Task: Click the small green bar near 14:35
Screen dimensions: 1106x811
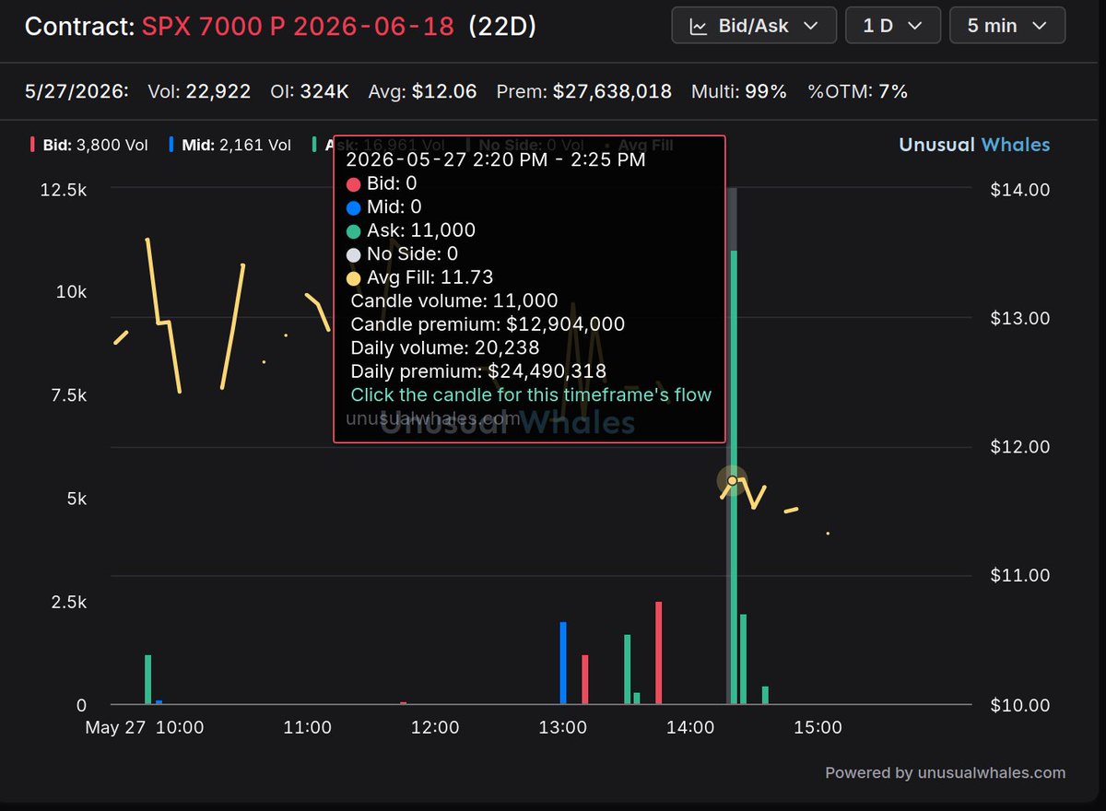Action: [765, 696]
